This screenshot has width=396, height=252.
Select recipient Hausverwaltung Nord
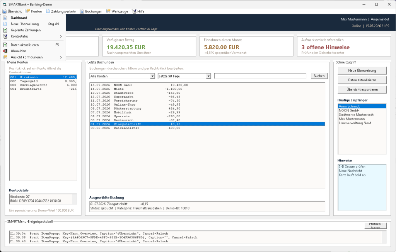(362, 123)
